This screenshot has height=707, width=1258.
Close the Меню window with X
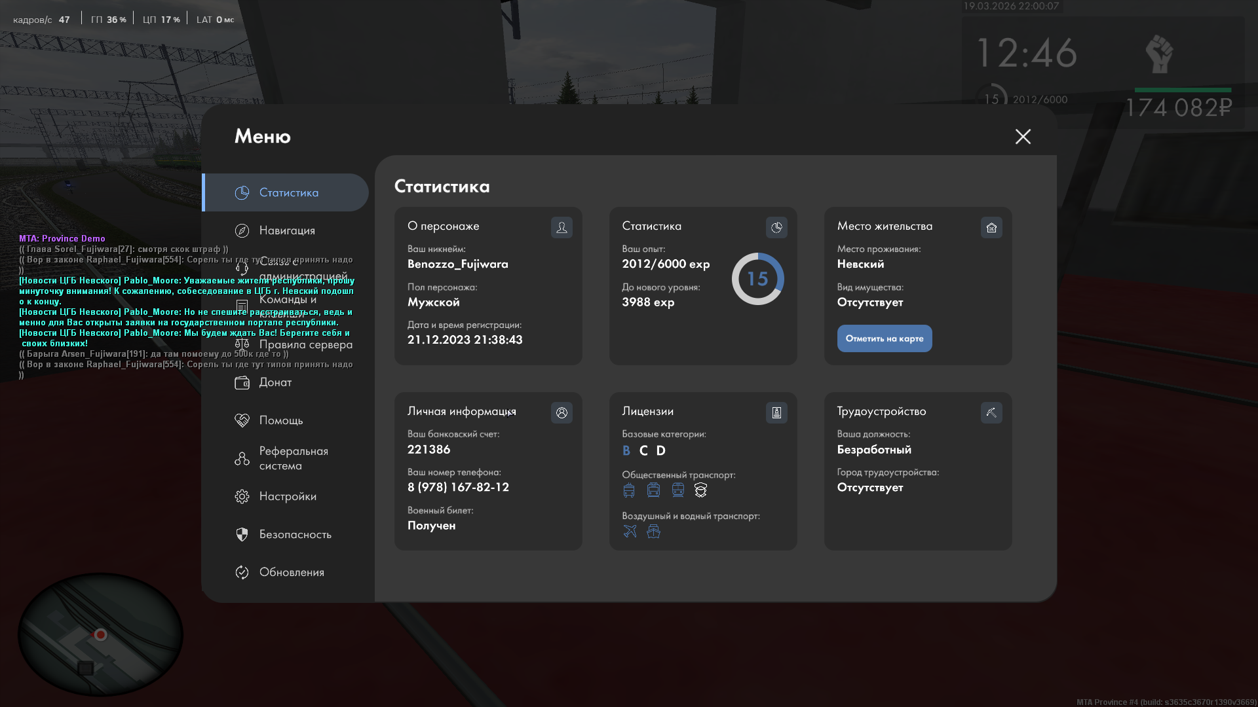point(1023,136)
